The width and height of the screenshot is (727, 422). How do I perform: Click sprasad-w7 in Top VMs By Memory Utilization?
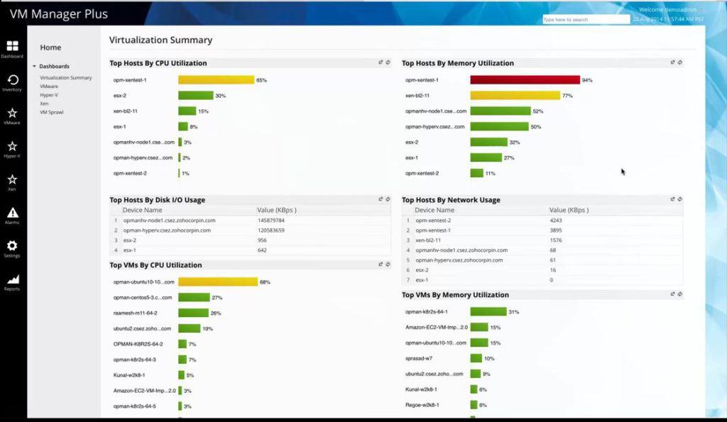coord(419,359)
